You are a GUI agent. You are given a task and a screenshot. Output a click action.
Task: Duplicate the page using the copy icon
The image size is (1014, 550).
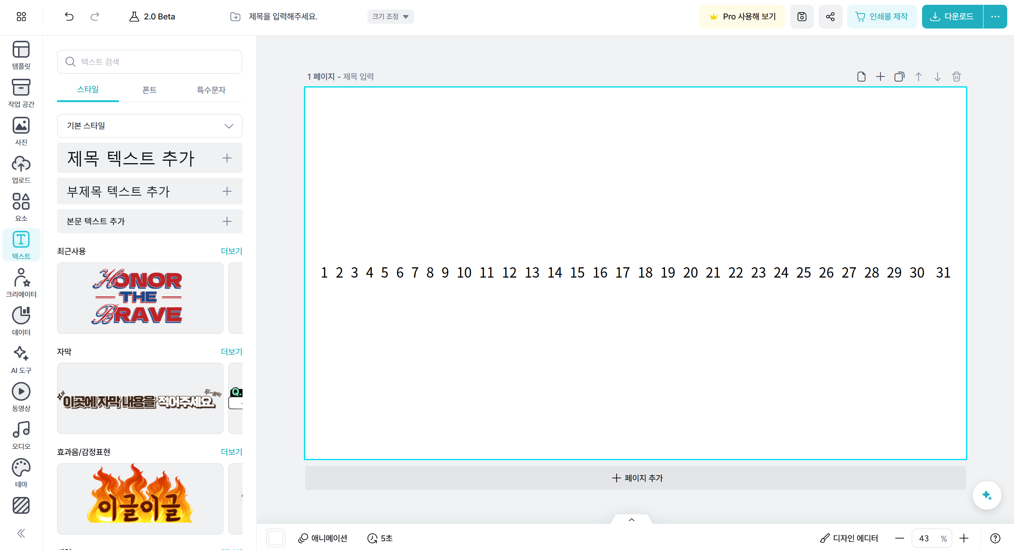[899, 76]
